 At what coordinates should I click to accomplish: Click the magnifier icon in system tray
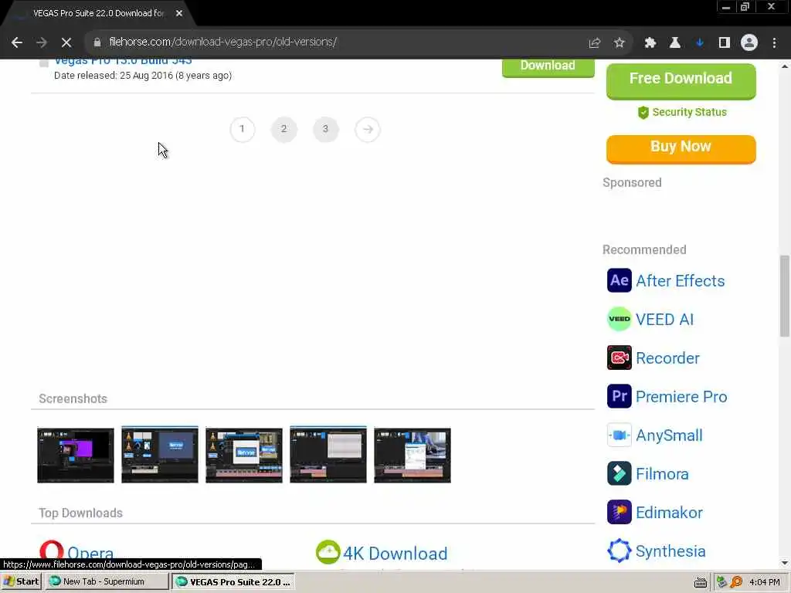click(736, 582)
